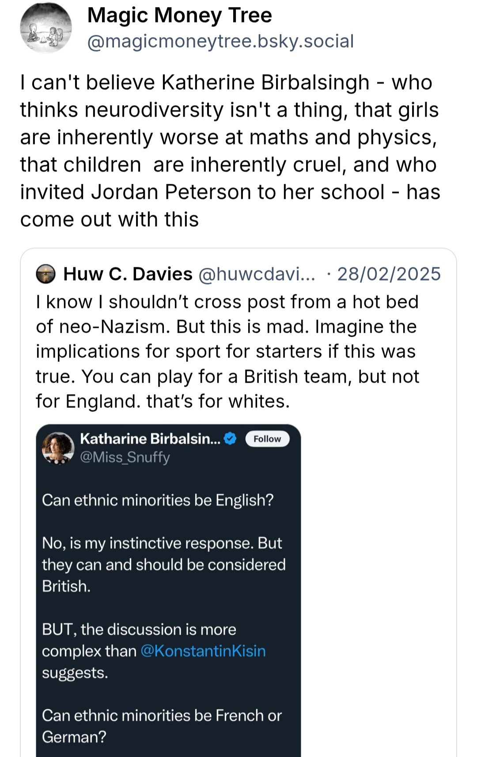Viewport: 477px width, 757px height.
Task: Click the Huw C. Davies author name
Action: point(128,274)
